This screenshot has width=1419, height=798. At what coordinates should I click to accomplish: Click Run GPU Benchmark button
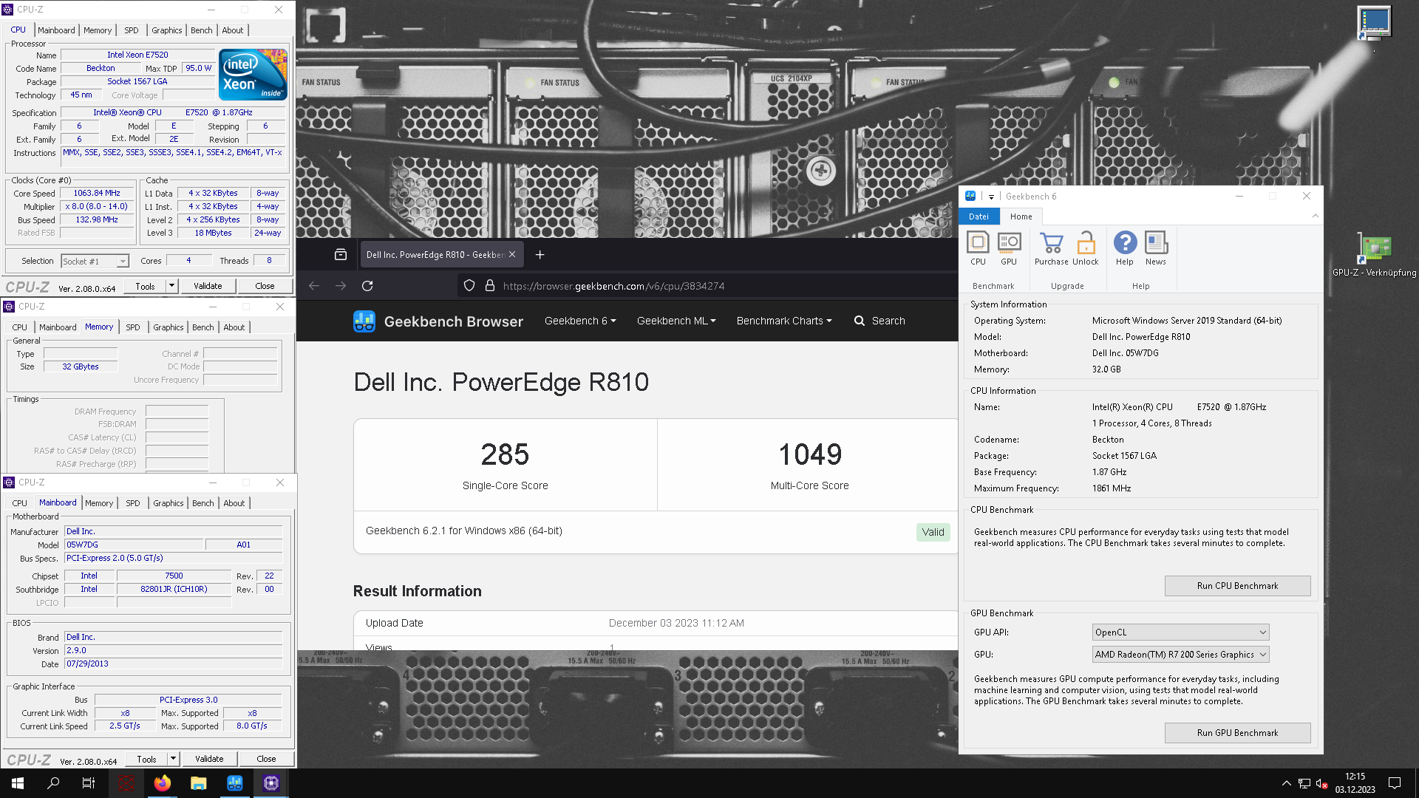(1237, 733)
